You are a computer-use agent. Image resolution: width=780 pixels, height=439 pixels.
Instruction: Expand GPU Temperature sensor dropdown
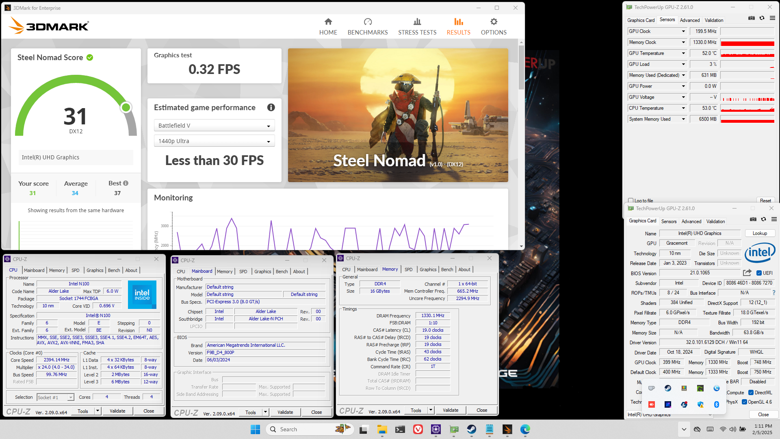[x=683, y=53]
